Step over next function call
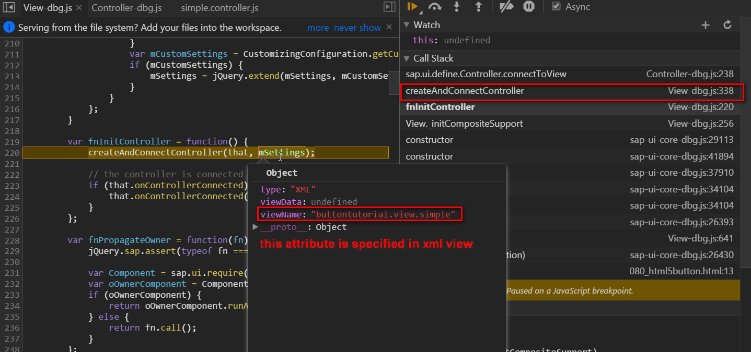The height and width of the screenshot is (352, 751). [434, 7]
